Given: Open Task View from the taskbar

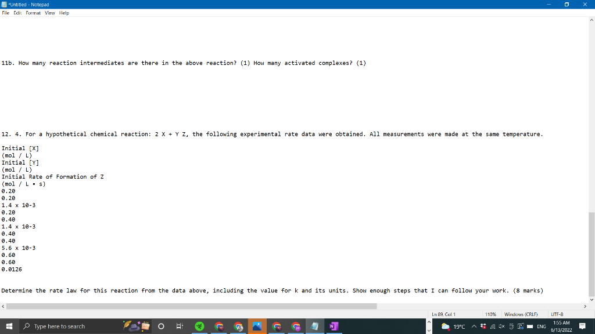Looking at the screenshot, I should coord(180,326).
